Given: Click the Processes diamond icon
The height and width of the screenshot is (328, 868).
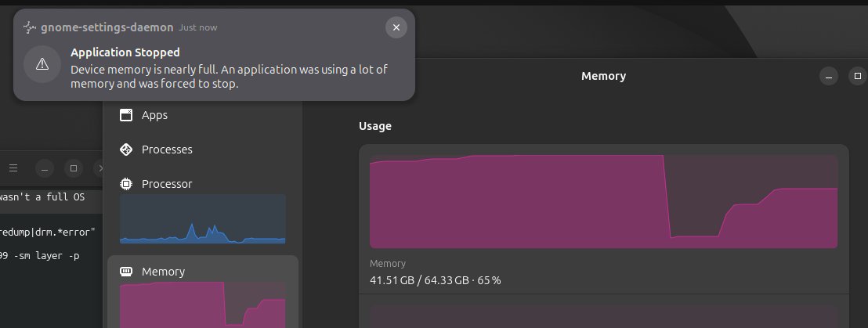Looking at the screenshot, I should pos(126,150).
